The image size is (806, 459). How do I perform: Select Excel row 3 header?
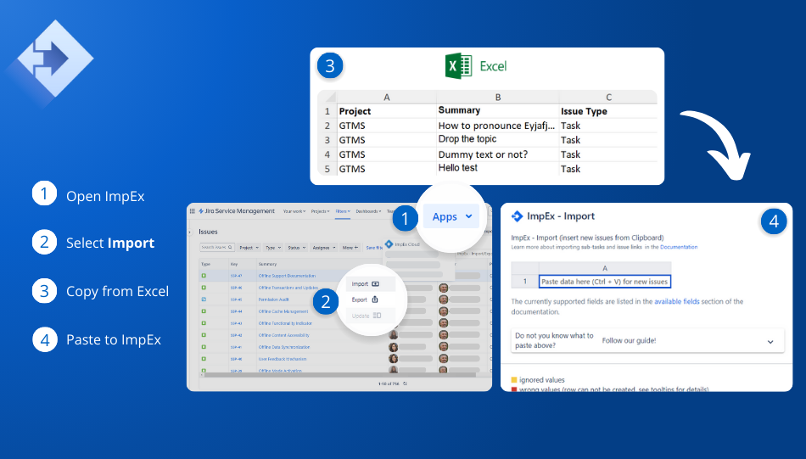click(327, 140)
